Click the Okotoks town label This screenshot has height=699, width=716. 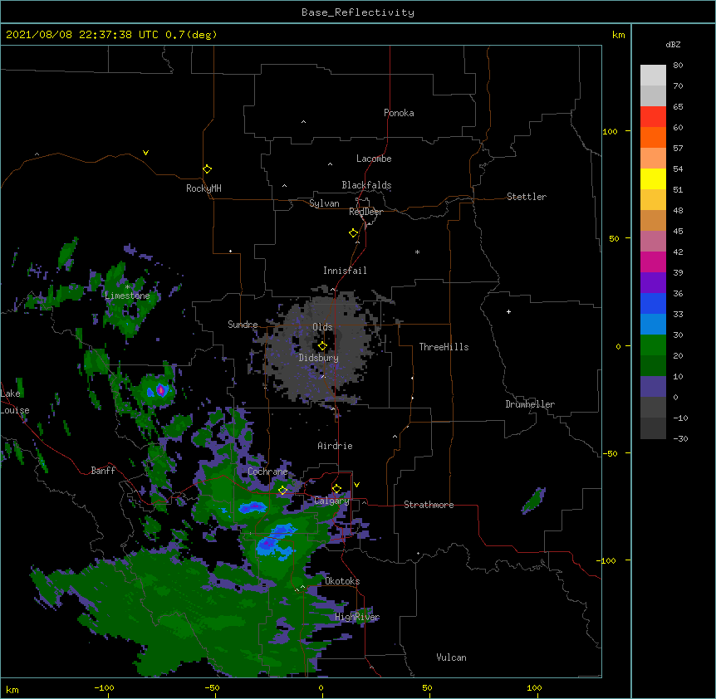(x=342, y=581)
